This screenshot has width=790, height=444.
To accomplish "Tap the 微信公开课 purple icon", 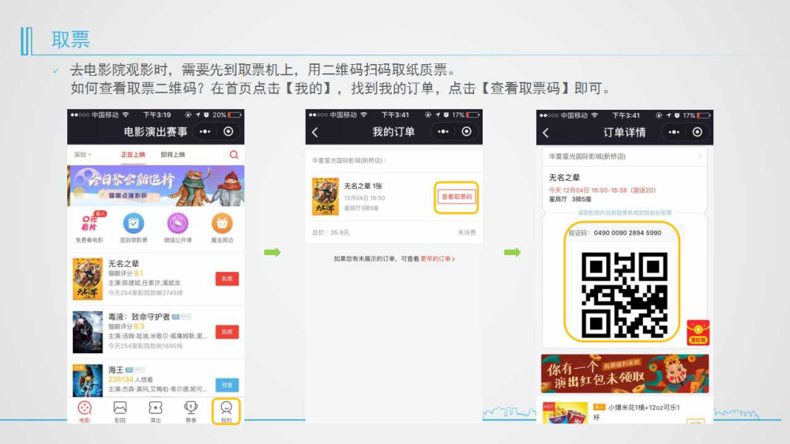I will pyautogui.click(x=178, y=224).
